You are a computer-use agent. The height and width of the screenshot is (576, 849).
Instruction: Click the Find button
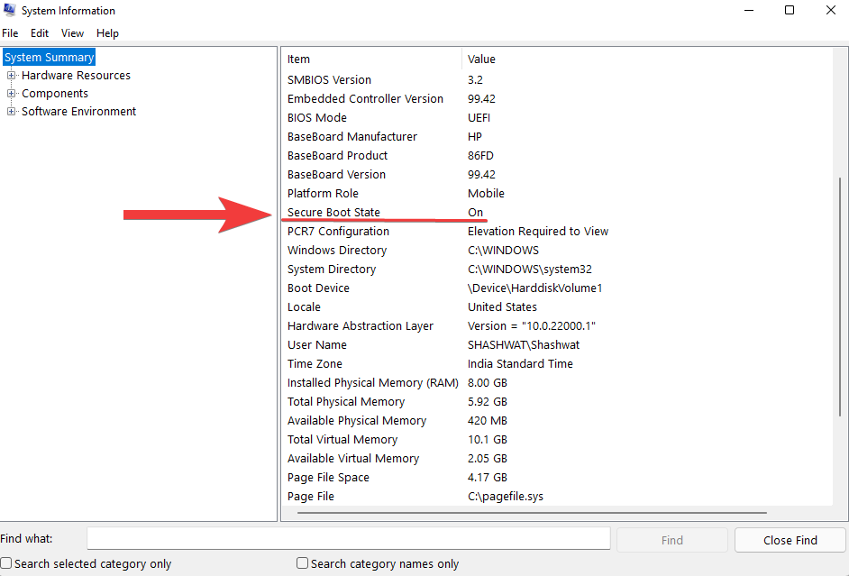click(671, 540)
